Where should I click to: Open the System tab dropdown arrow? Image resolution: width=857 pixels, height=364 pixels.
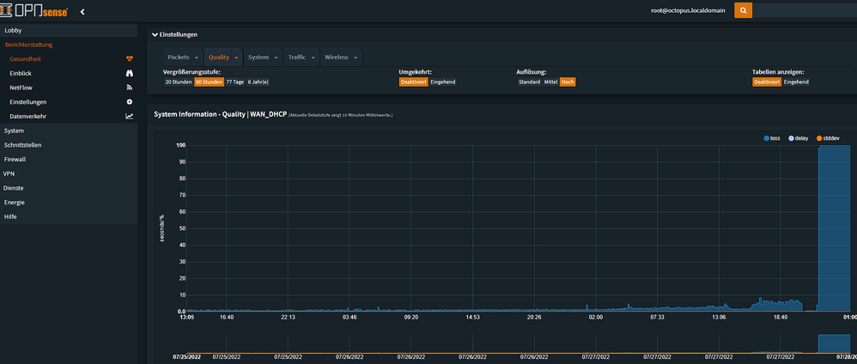(x=276, y=58)
